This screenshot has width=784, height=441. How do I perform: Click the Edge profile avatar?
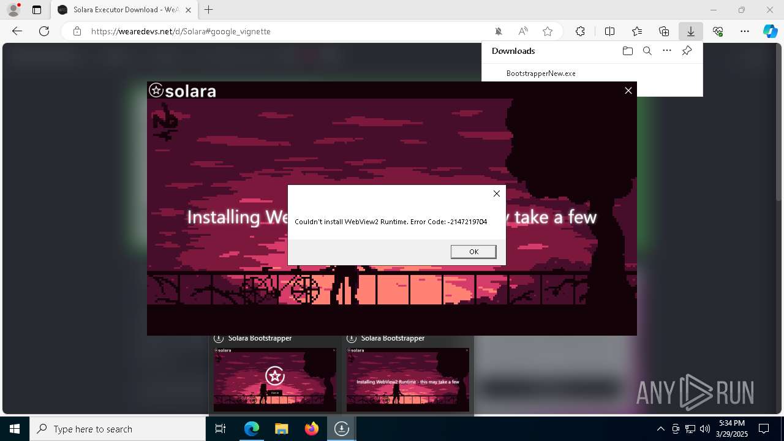point(13,10)
